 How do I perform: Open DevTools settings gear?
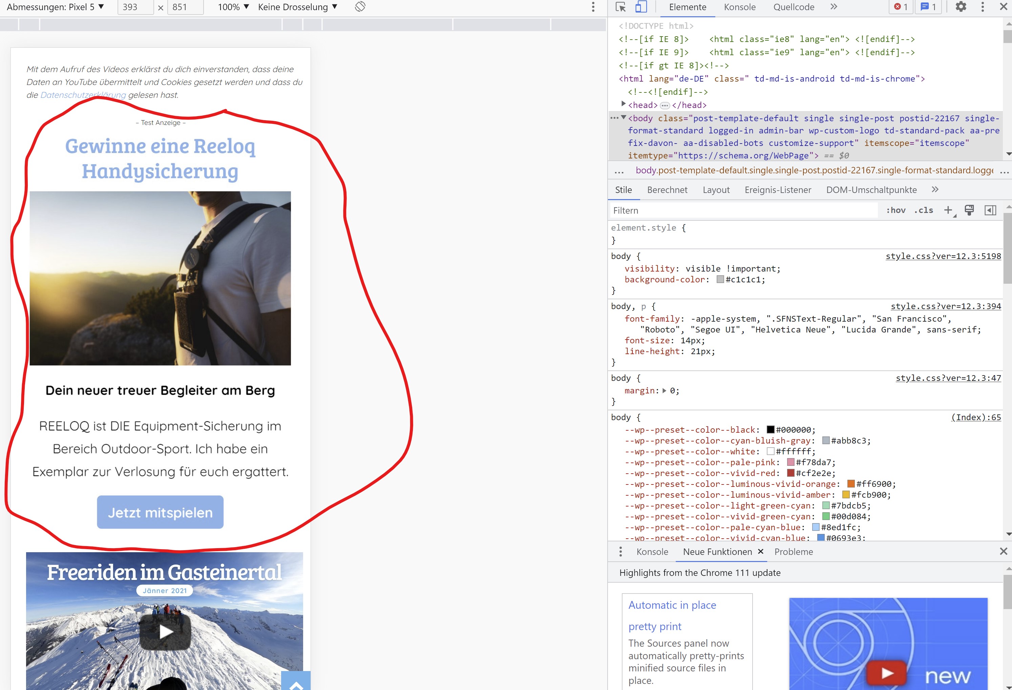click(961, 7)
